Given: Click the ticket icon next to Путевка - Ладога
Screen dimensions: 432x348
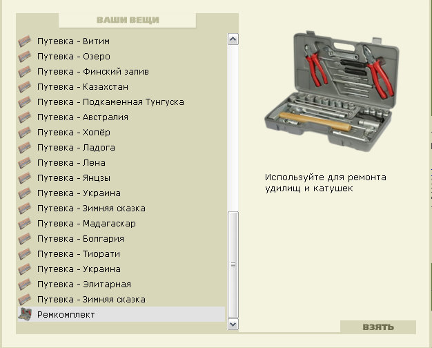Looking at the screenshot, I should (x=25, y=148).
